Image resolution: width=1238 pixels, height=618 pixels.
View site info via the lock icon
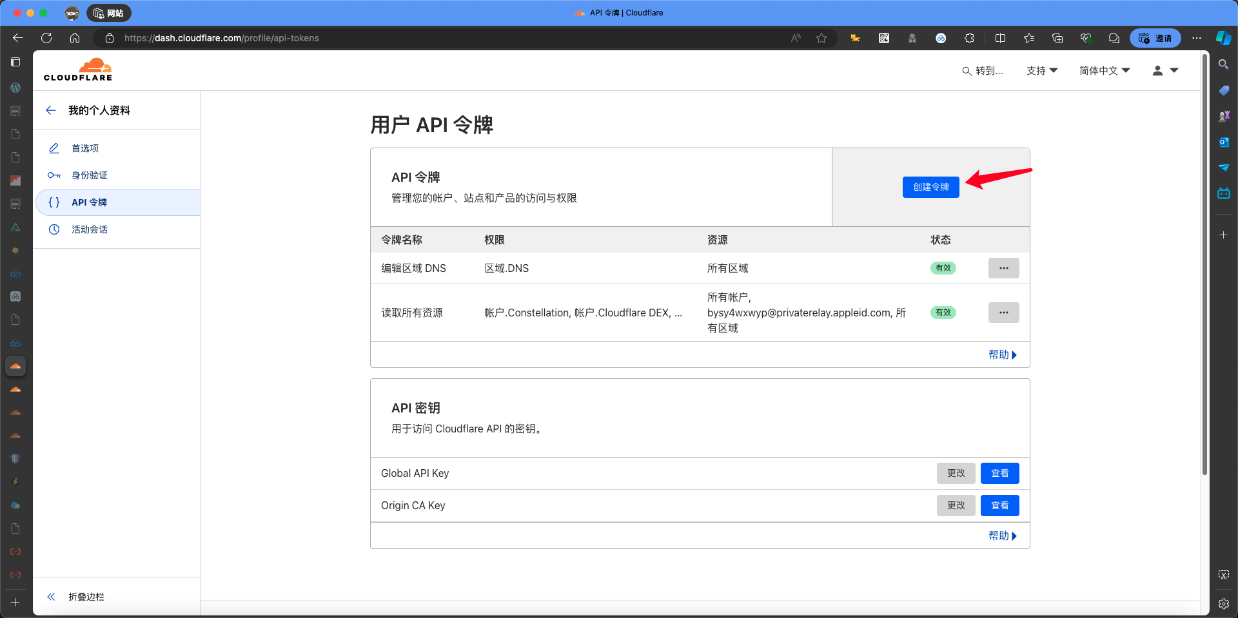tap(110, 38)
